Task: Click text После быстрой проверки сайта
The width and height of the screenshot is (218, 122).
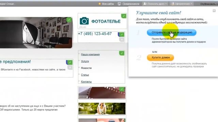Action: (x=169, y=39)
